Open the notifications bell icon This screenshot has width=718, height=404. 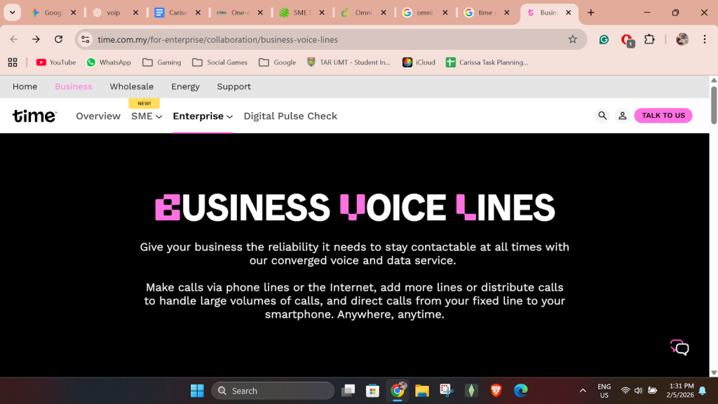pos(703,391)
